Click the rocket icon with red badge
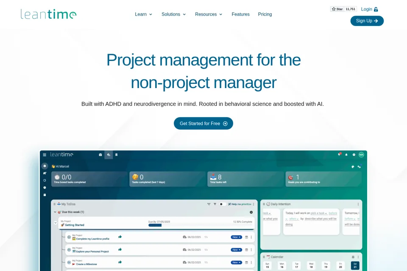The height and width of the screenshot is (271, 407). pyautogui.click(x=339, y=154)
